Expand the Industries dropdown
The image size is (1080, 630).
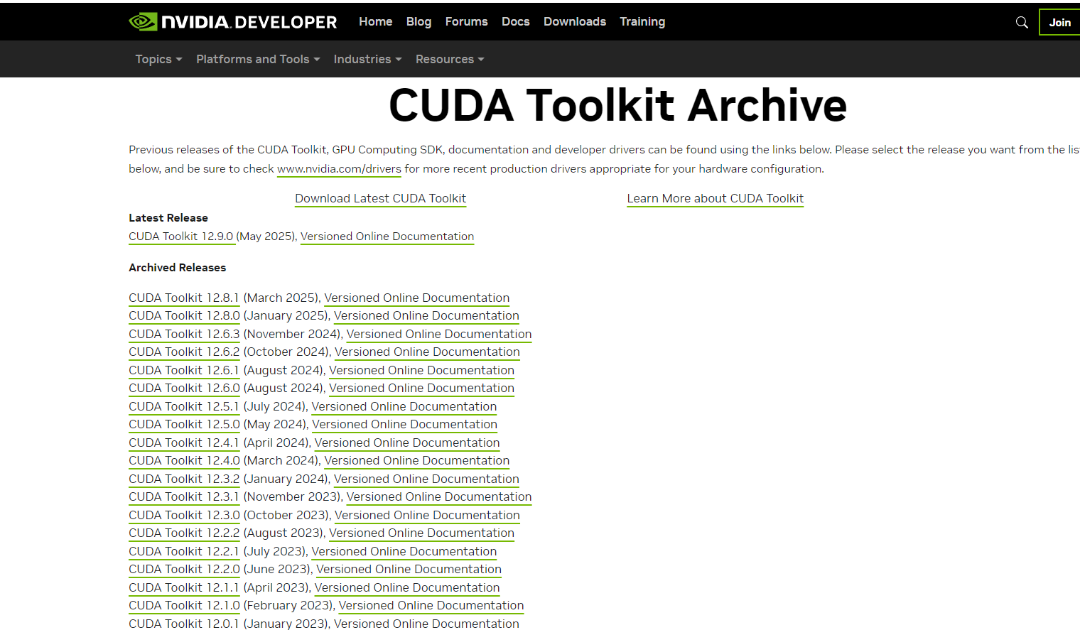tap(367, 59)
